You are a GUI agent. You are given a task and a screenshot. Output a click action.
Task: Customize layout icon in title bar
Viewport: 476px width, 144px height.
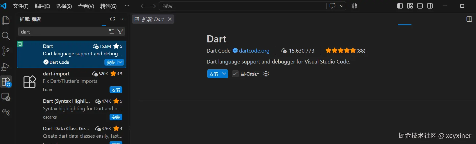click(410, 6)
